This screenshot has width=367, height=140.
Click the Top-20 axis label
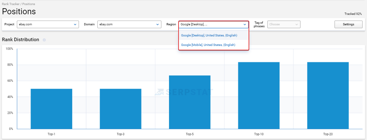pyautogui.click(x=328, y=134)
